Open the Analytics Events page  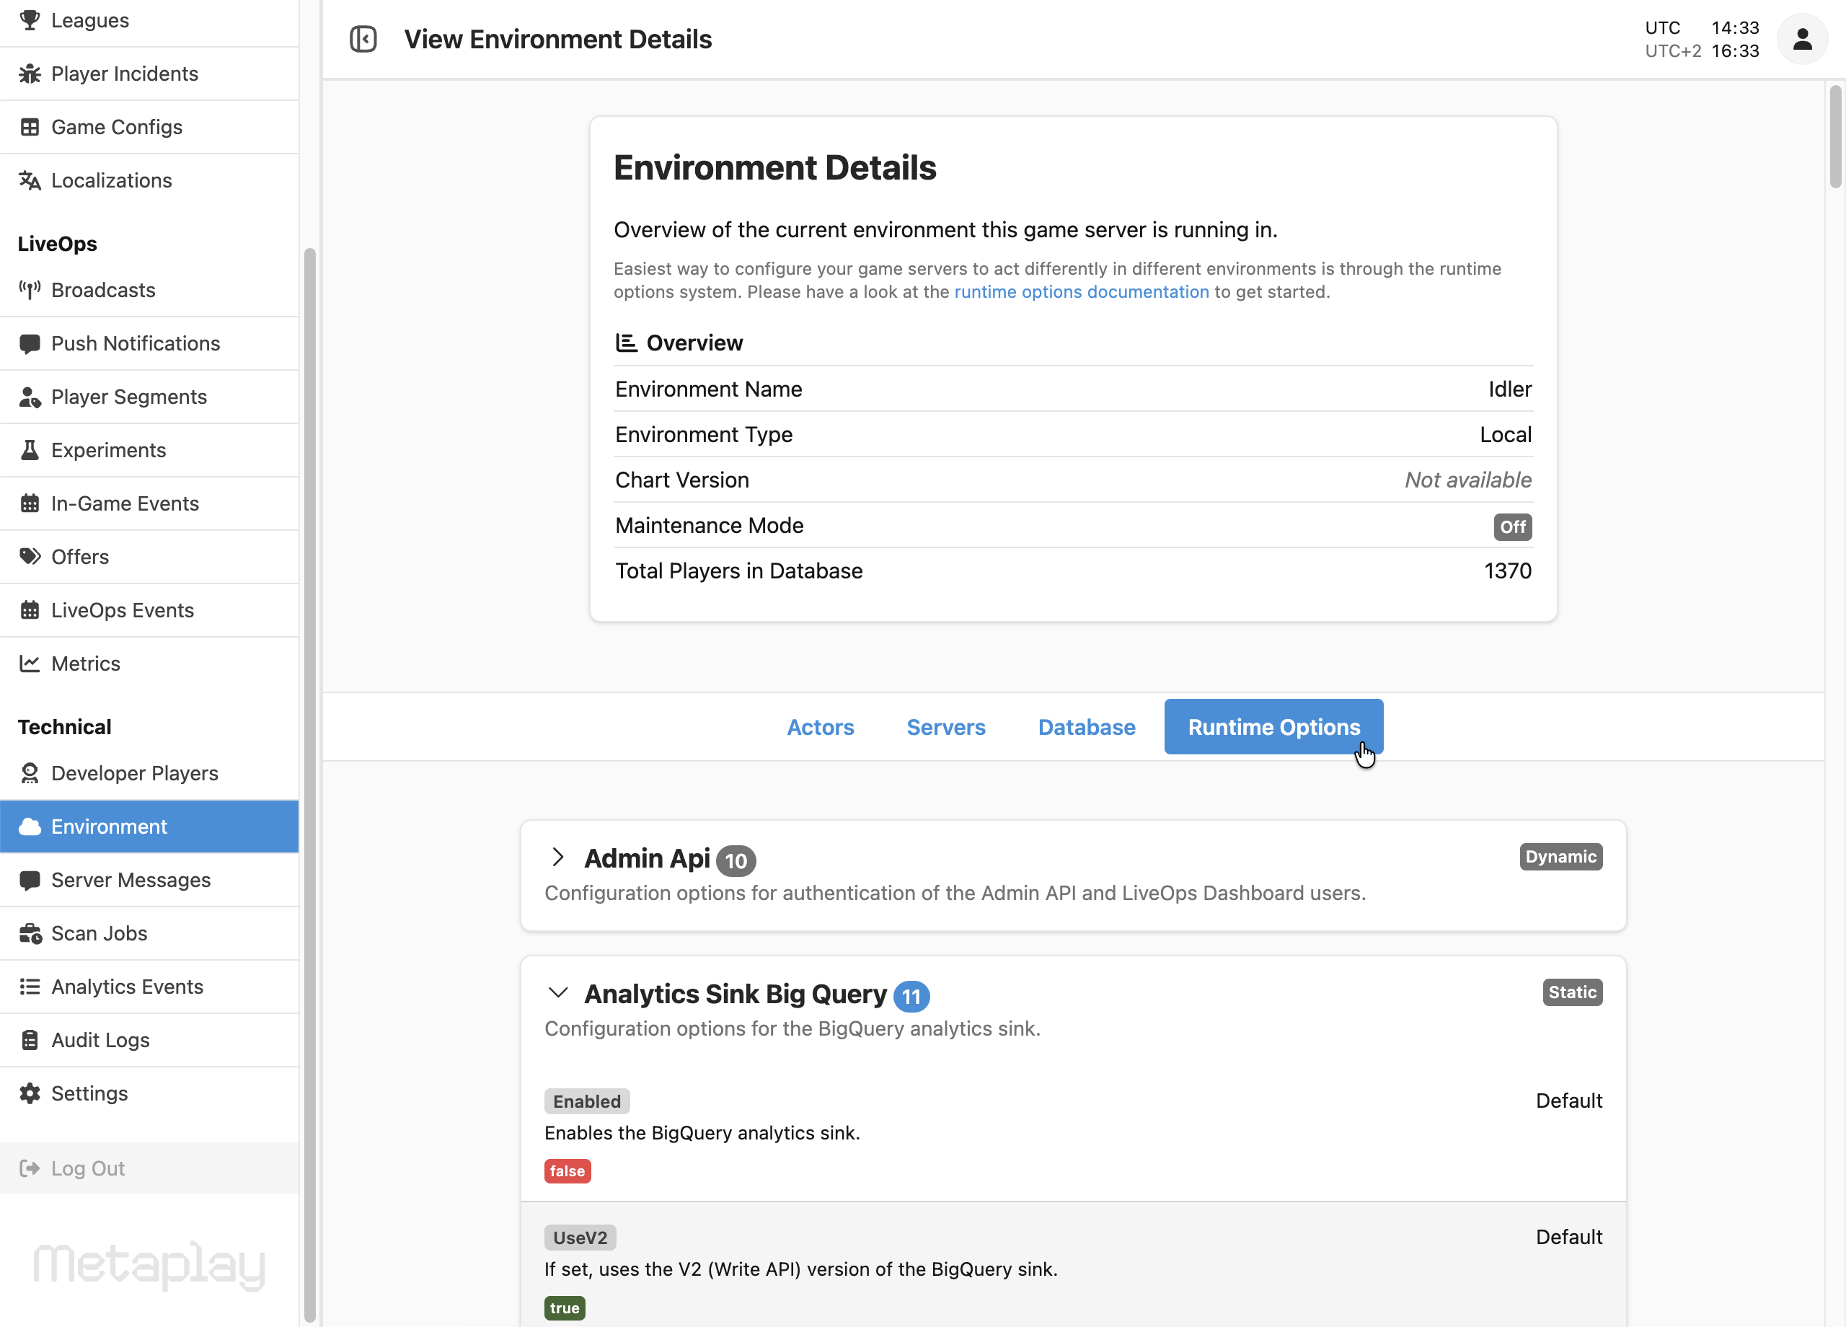[128, 986]
